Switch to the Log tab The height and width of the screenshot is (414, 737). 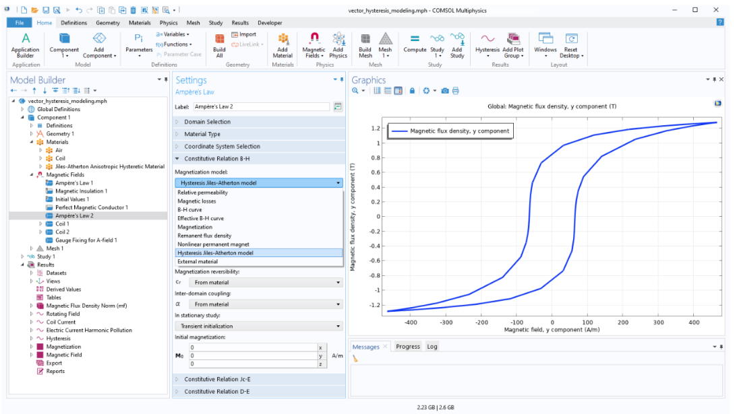coord(432,347)
